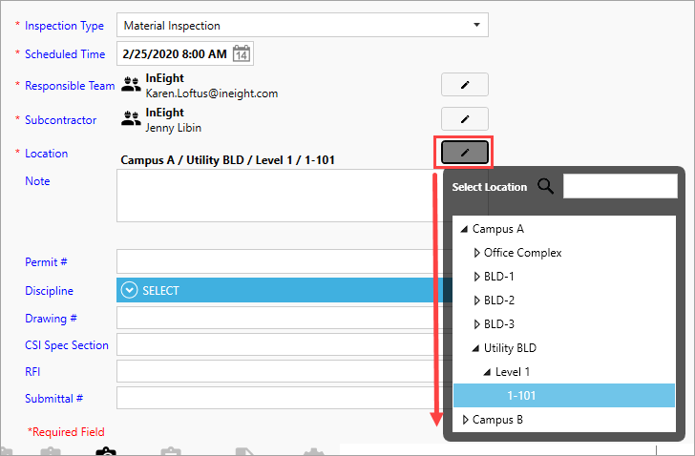Select BLD-1 in the location tree
Viewport: 695px width, 456px height.
[x=499, y=277]
